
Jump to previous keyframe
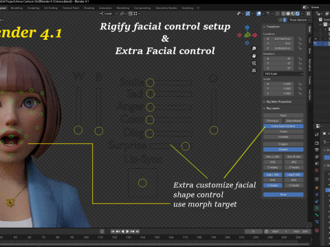point(118,231)
